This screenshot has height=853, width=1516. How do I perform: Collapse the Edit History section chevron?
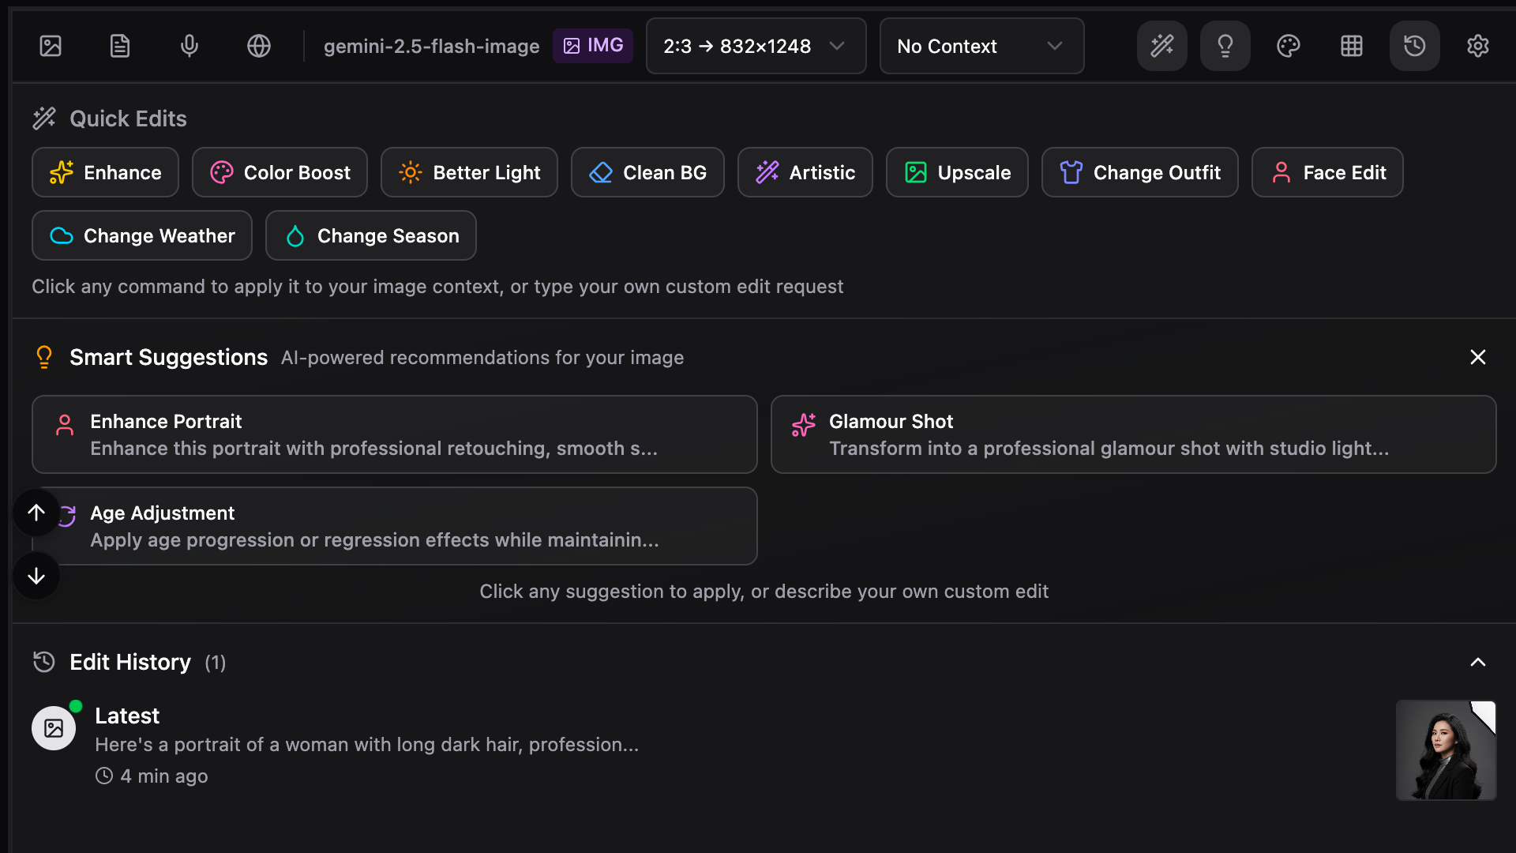point(1478,662)
